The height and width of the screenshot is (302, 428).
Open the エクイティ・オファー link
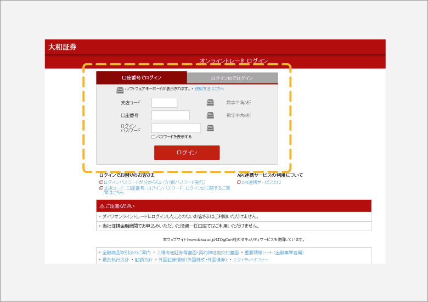coord(251,260)
